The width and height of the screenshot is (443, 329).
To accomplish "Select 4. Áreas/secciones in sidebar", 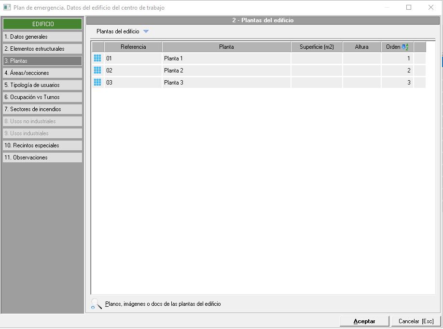I will [x=42, y=73].
